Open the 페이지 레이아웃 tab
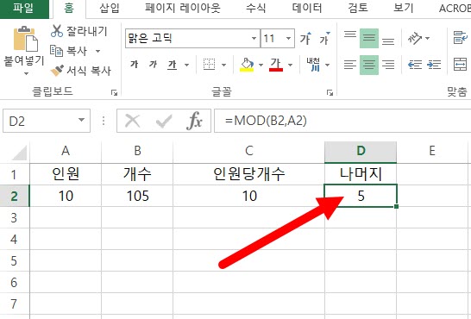This screenshot has height=319, width=471. tap(183, 9)
